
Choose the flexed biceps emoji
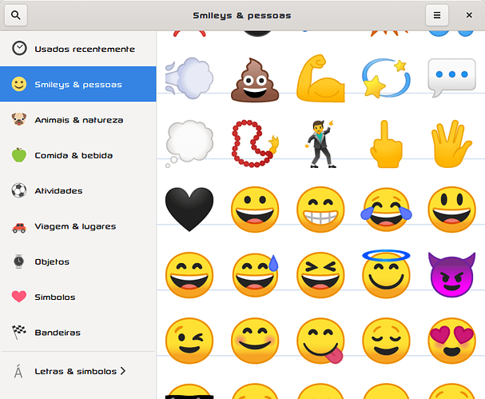pyautogui.click(x=320, y=78)
